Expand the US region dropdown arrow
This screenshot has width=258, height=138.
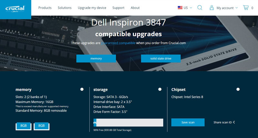pyautogui.click(x=191, y=8)
